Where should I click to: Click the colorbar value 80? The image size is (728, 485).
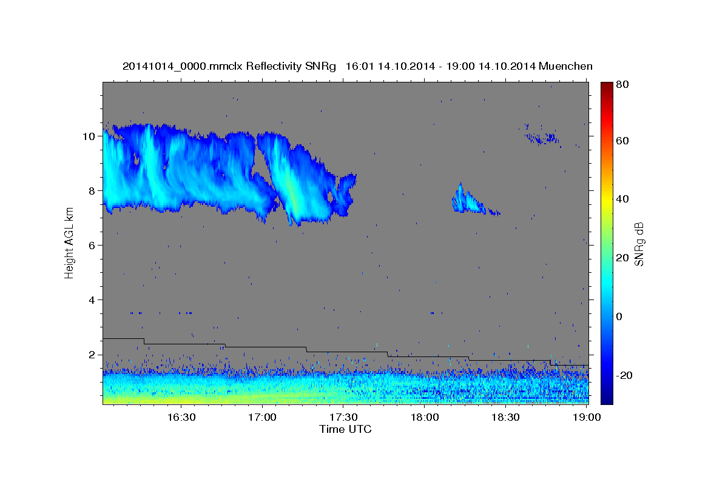[622, 85]
